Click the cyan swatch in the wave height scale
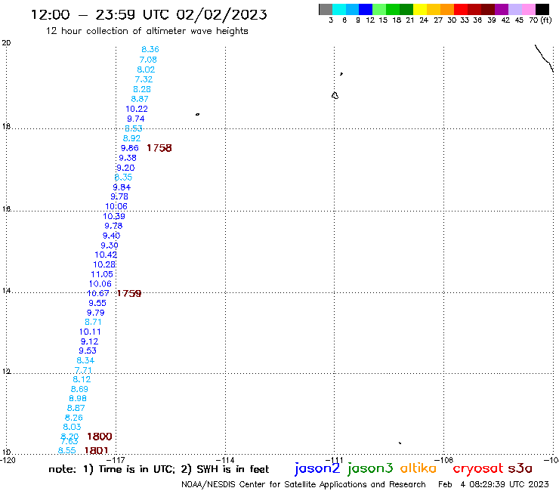Image resolution: width=559 pixels, height=491 pixels. tap(339, 9)
